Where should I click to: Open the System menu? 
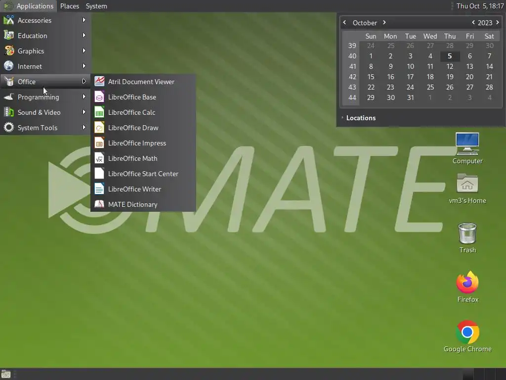pyautogui.click(x=96, y=6)
